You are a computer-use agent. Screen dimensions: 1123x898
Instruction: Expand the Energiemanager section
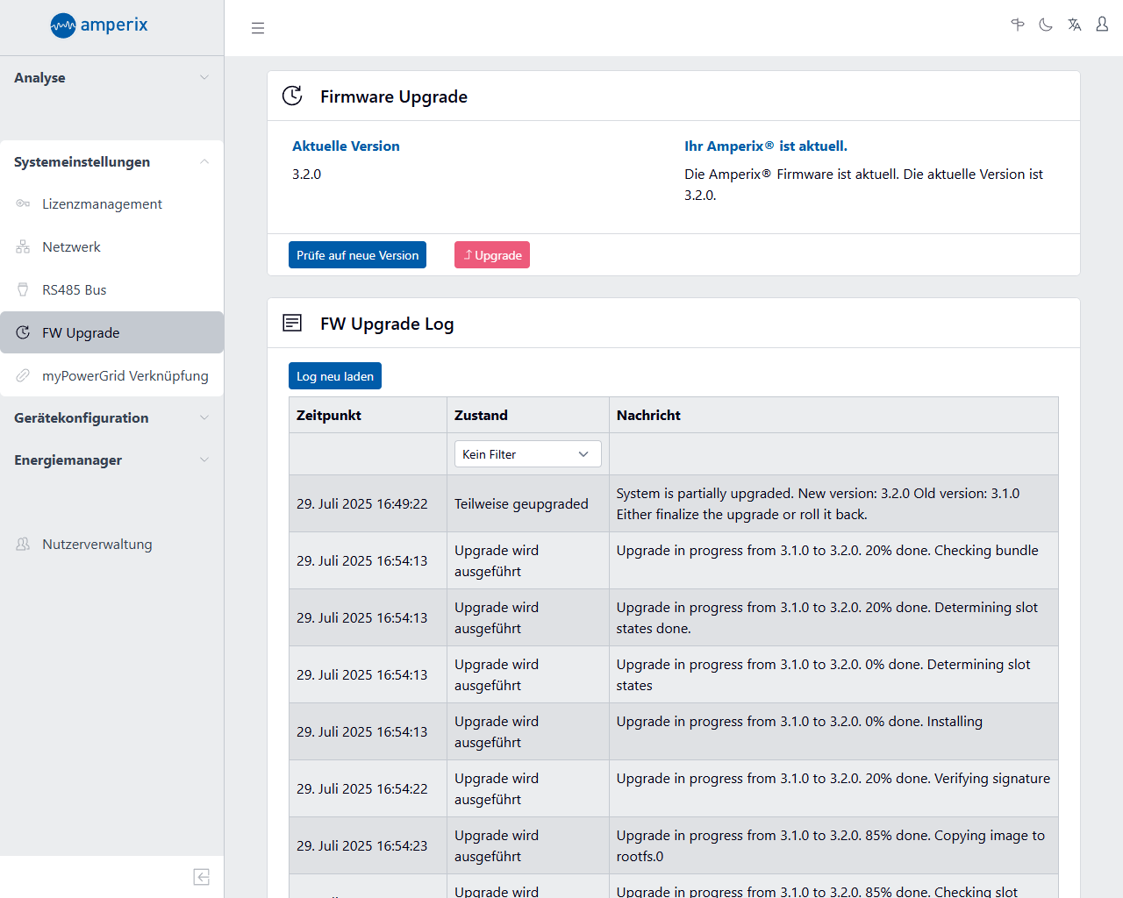(111, 460)
